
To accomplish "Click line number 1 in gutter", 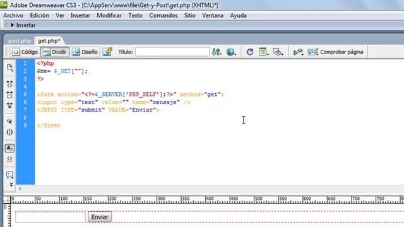I will coord(25,63).
